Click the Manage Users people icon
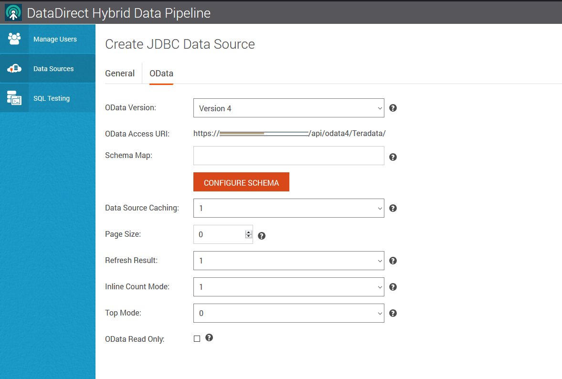This screenshot has width=562, height=379. (x=14, y=39)
